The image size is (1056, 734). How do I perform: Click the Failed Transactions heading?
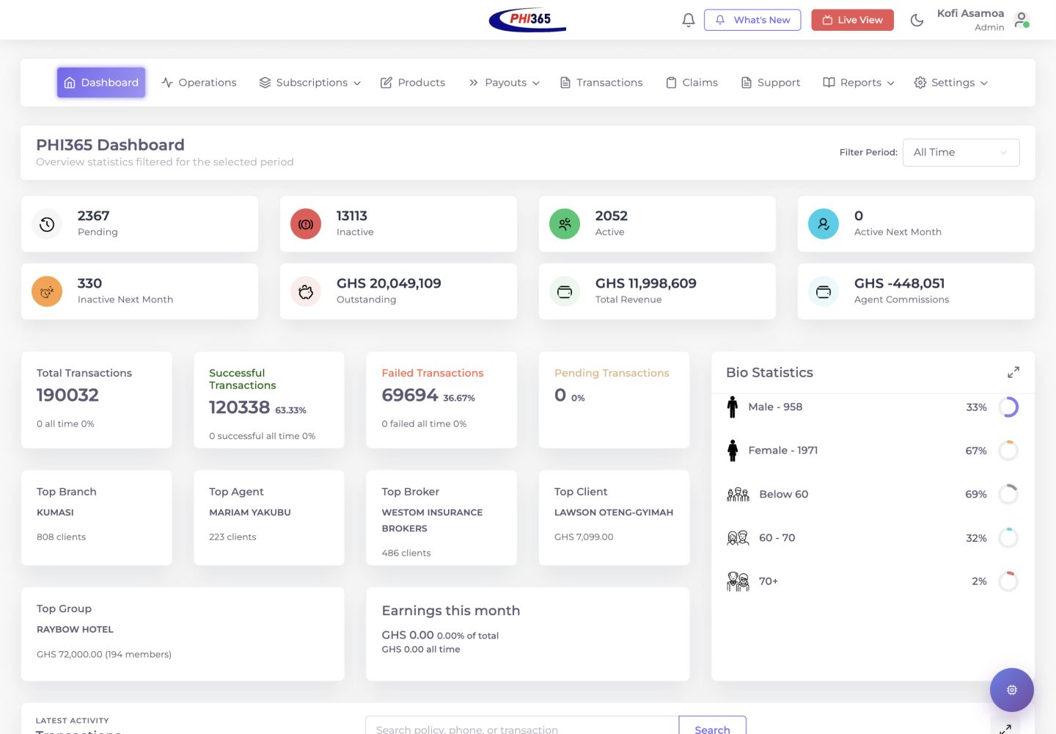pyautogui.click(x=433, y=373)
